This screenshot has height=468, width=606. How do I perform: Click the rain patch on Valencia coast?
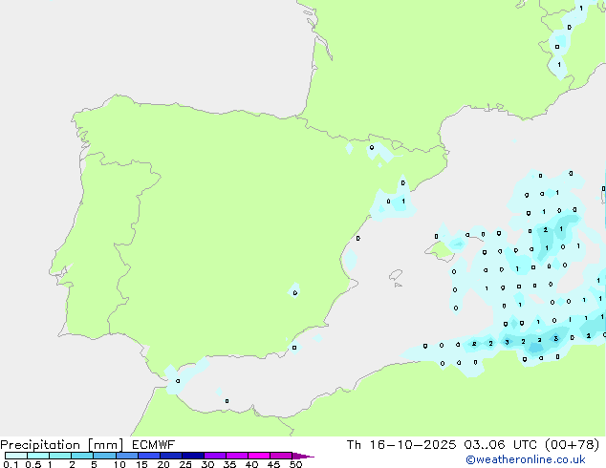click(351, 256)
